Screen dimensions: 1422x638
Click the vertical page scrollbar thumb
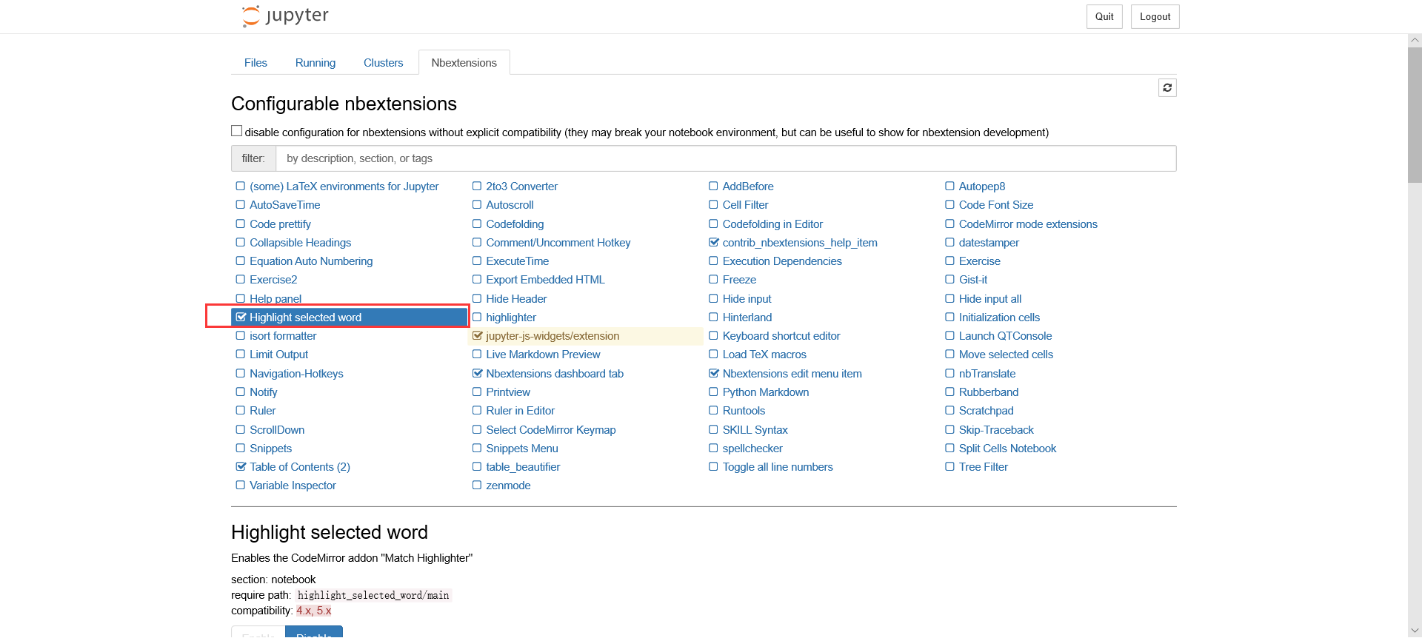point(1415,115)
